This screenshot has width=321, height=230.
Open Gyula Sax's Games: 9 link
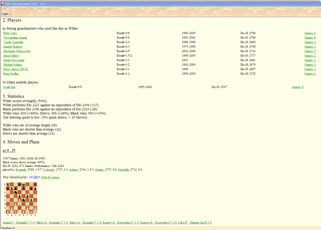point(298,87)
